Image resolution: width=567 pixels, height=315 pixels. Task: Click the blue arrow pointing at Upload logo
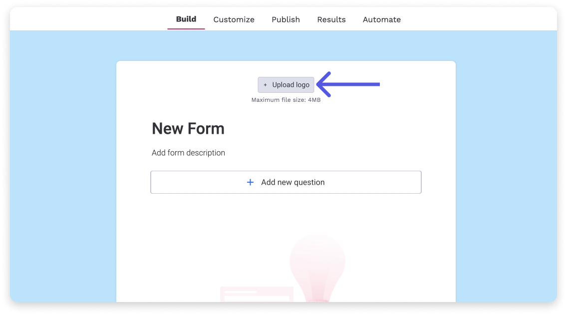348,84
